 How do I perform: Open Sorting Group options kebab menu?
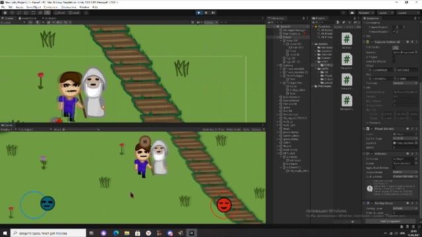click(x=416, y=203)
